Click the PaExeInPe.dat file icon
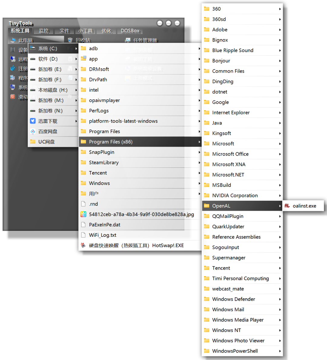 pyautogui.click(x=83, y=225)
